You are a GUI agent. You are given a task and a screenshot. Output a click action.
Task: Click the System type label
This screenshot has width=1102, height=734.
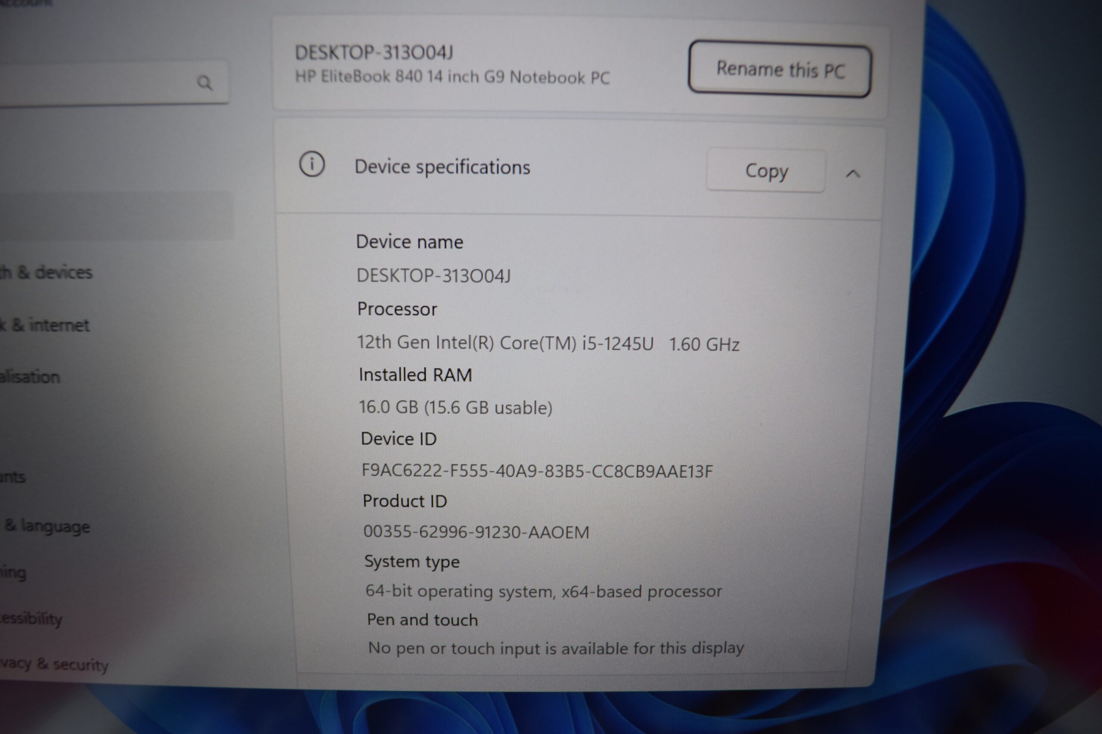412,561
